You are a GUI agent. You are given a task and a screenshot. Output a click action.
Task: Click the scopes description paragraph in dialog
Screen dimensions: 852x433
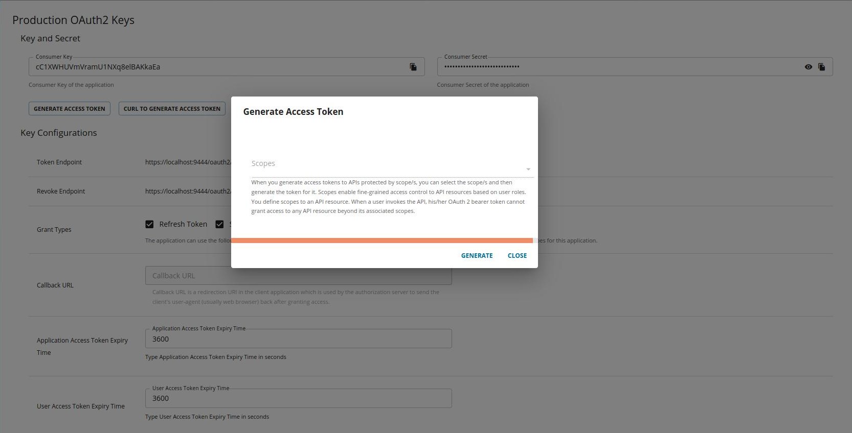coord(389,197)
